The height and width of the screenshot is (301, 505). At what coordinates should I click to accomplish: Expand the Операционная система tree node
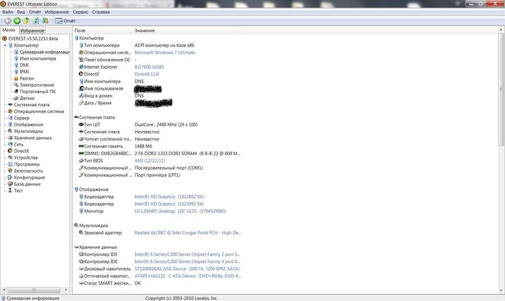pyautogui.click(x=4, y=111)
